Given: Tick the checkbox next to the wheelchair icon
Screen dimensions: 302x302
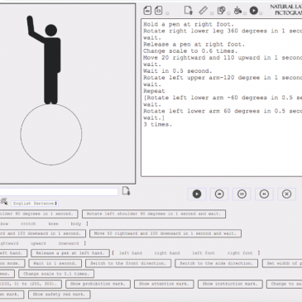Looking at the screenshot, I should tap(245, 13).
